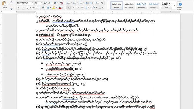Image resolution: width=194 pixels, height=109 pixels.
Task: Toggle strikethrough abc button
Action: point(34,8)
